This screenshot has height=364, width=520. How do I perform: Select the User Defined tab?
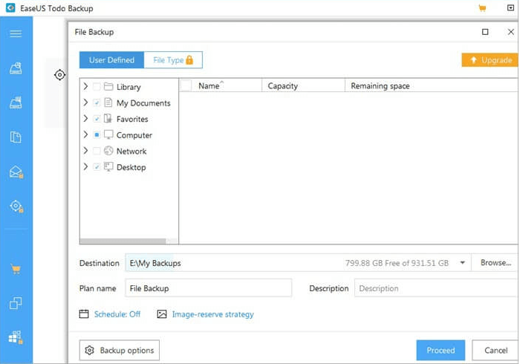[x=111, y=60]
